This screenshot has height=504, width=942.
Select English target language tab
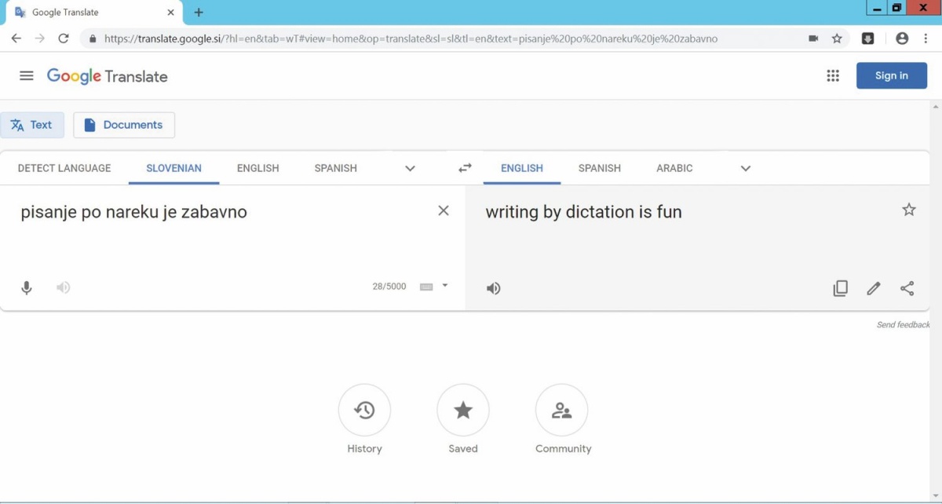pos(522,168)
